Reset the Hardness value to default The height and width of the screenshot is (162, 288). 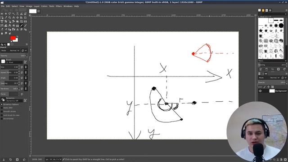pyautogui.click(x=22, y=89)
